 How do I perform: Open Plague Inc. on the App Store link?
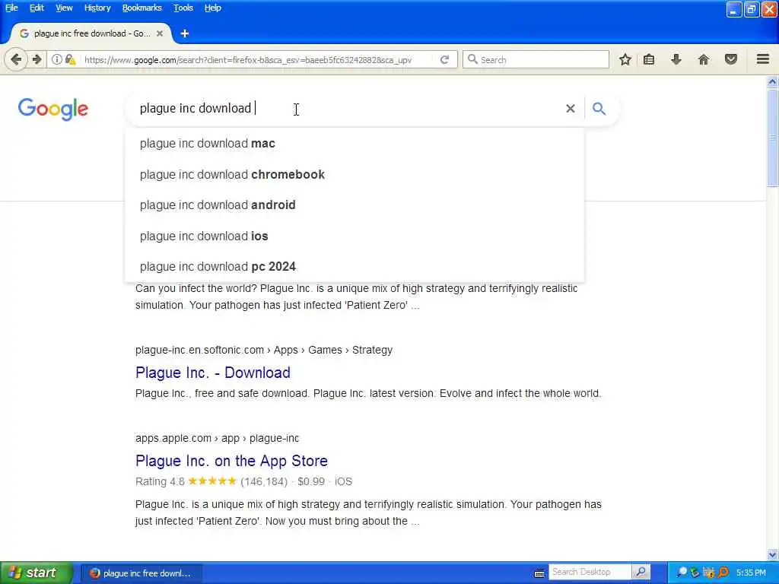coord(231,461)
